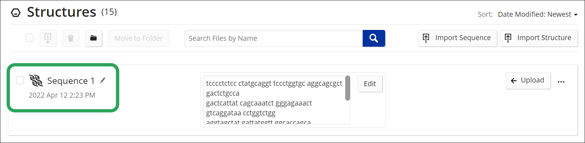Click the blue search magnifier button
The width and height of the screenshot is (585, 143).
pos(374,38)
